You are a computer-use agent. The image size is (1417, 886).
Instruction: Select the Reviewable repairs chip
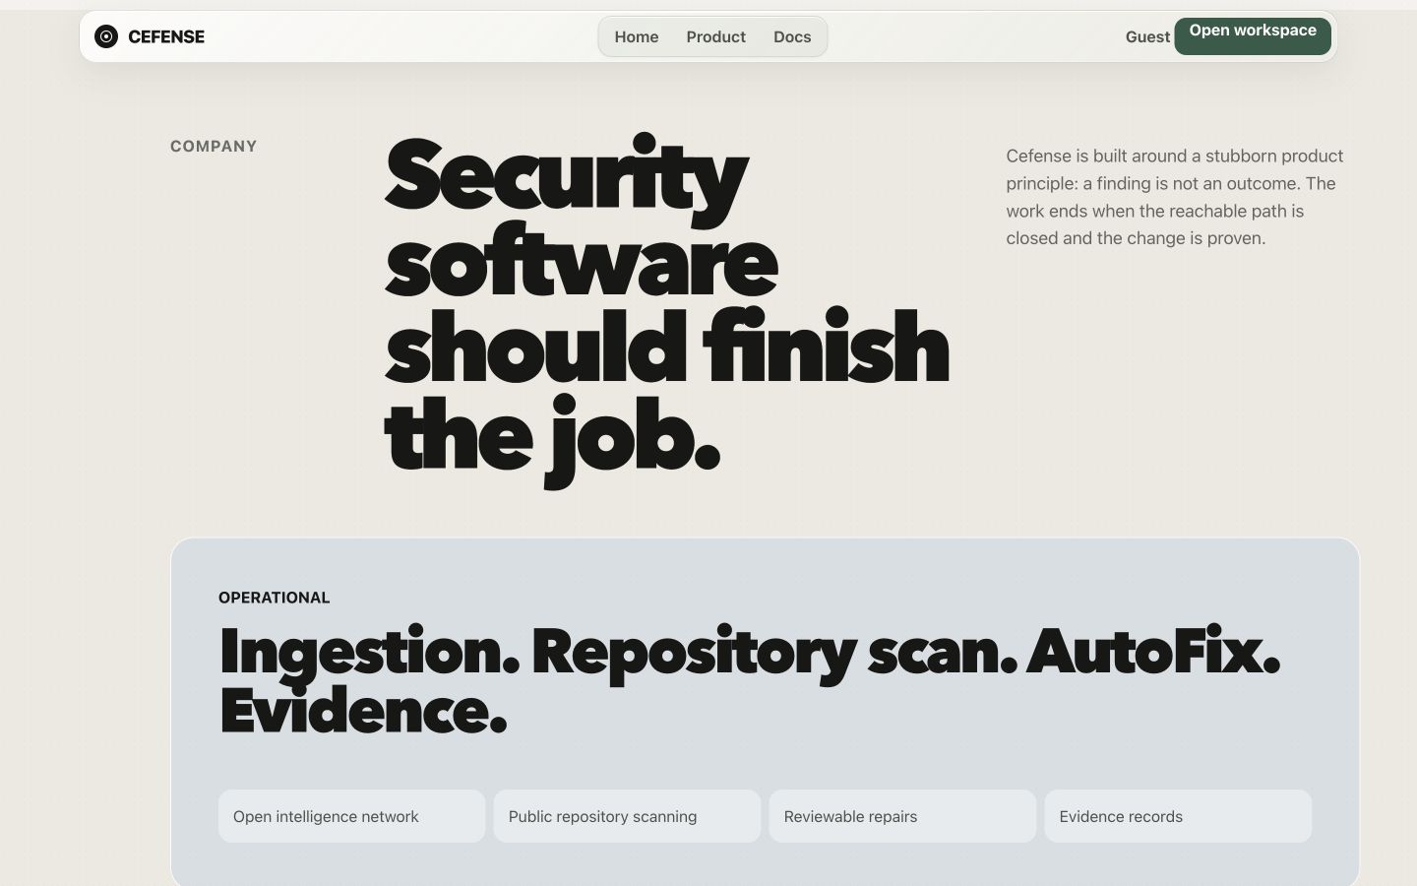[x=902, y=816]
